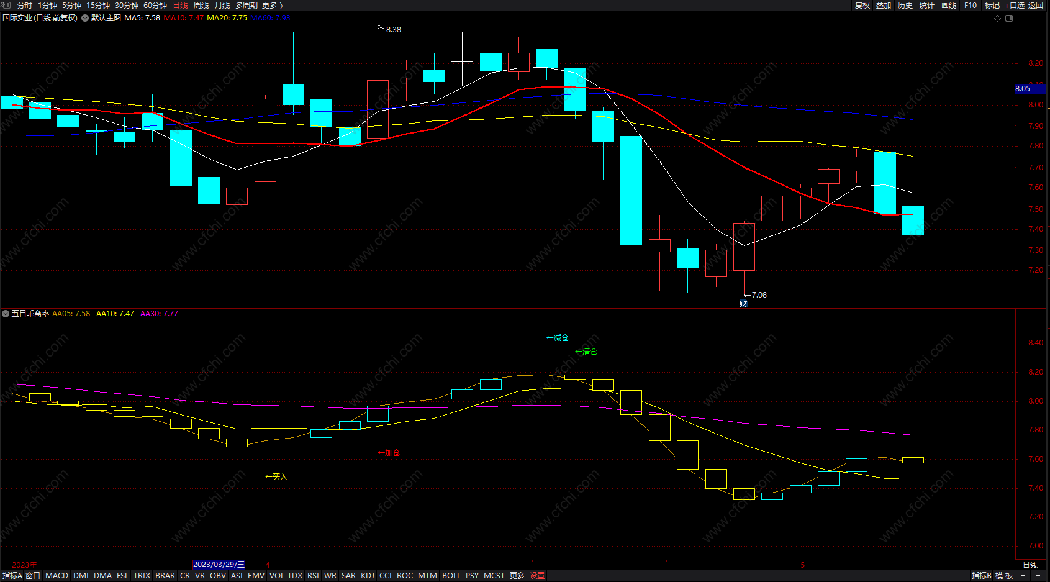The width and height of the screenshot is (1050, 582).
Task: Select the RSI indicator
Action: point(313,576)
